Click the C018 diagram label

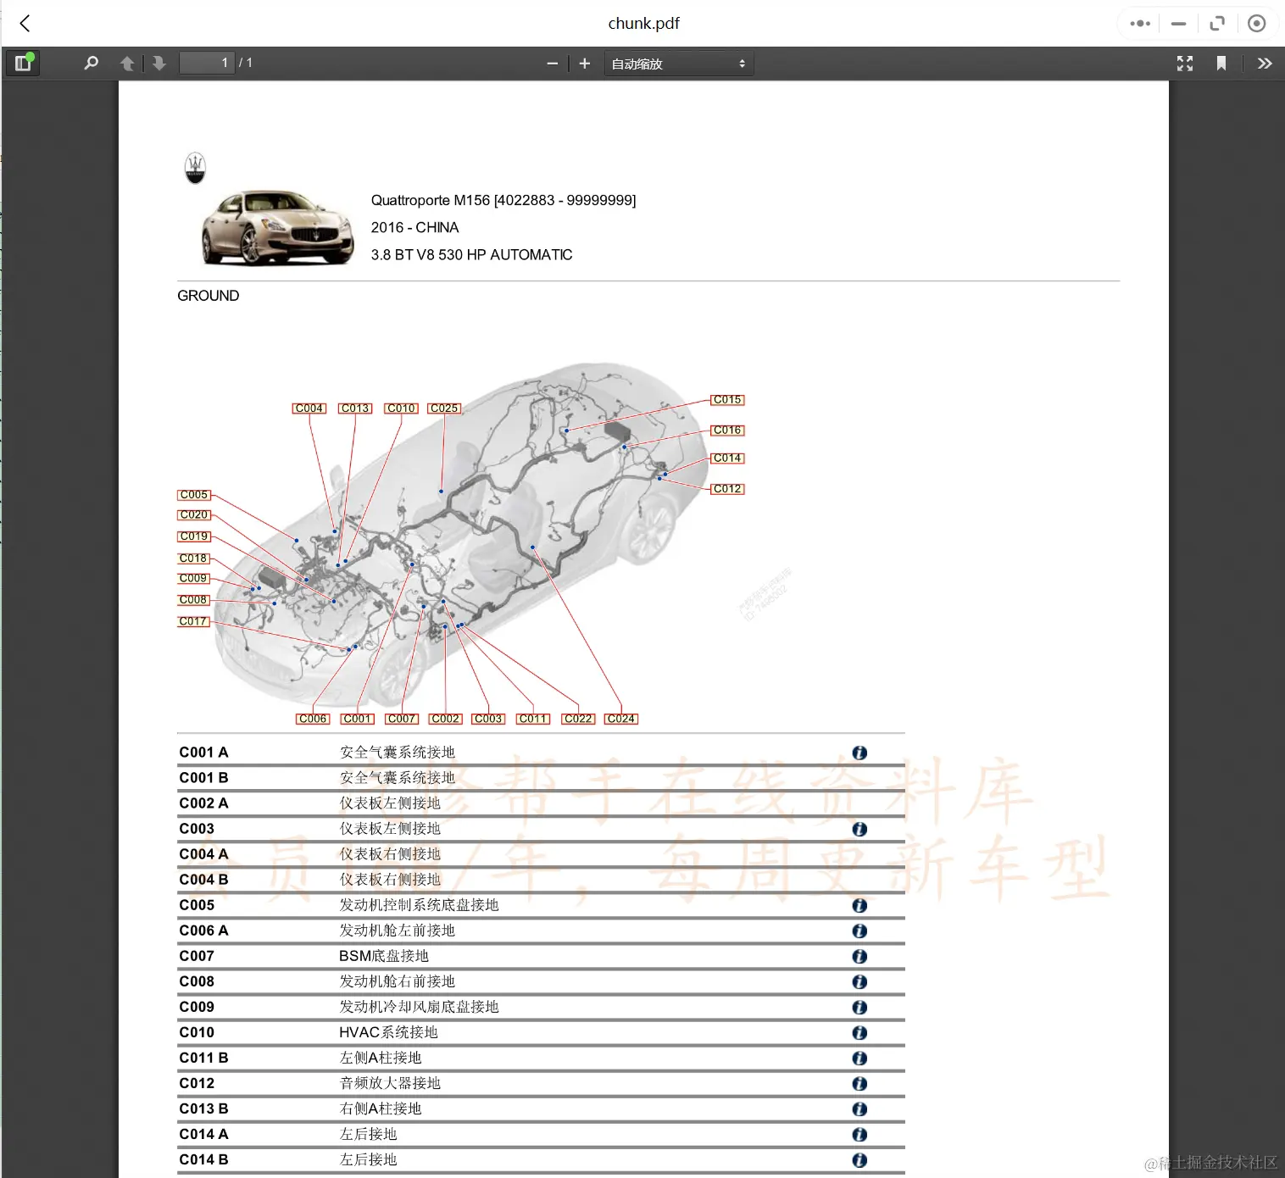coord(193,558)
